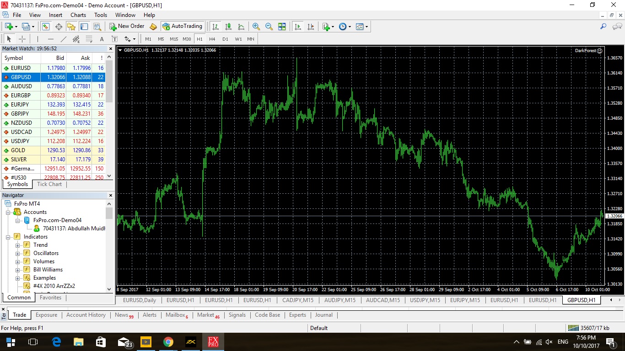
Task: Open the USDJPY,M15 chart tab
Action: [x=425, y=300]
